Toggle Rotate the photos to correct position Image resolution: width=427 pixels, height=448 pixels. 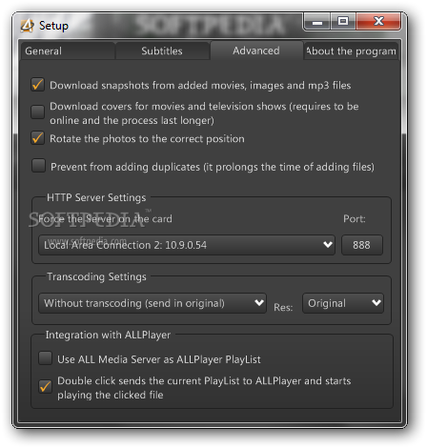point(37,138)
